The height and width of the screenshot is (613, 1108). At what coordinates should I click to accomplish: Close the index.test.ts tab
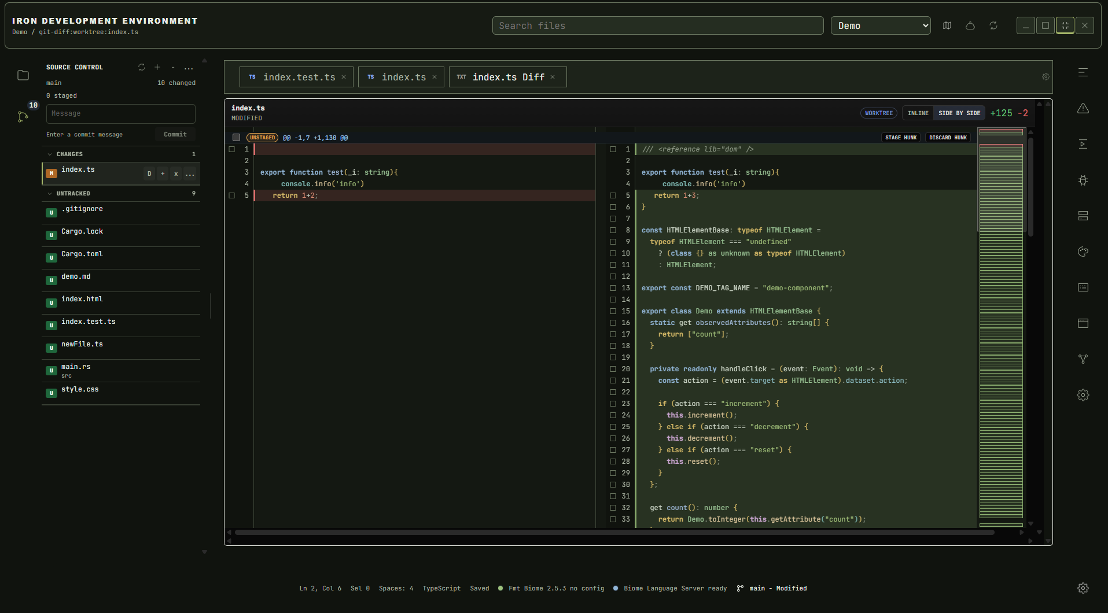click(x=344, y=77)
